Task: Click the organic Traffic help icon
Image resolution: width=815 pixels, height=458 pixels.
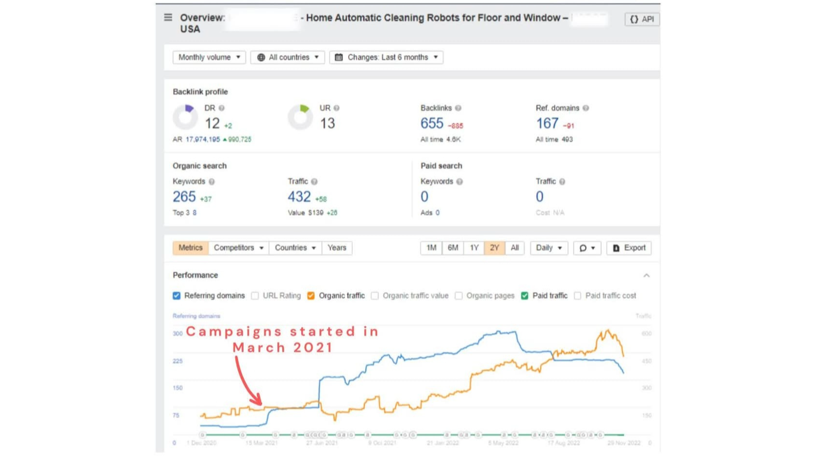Action: (x=314, y=182)
